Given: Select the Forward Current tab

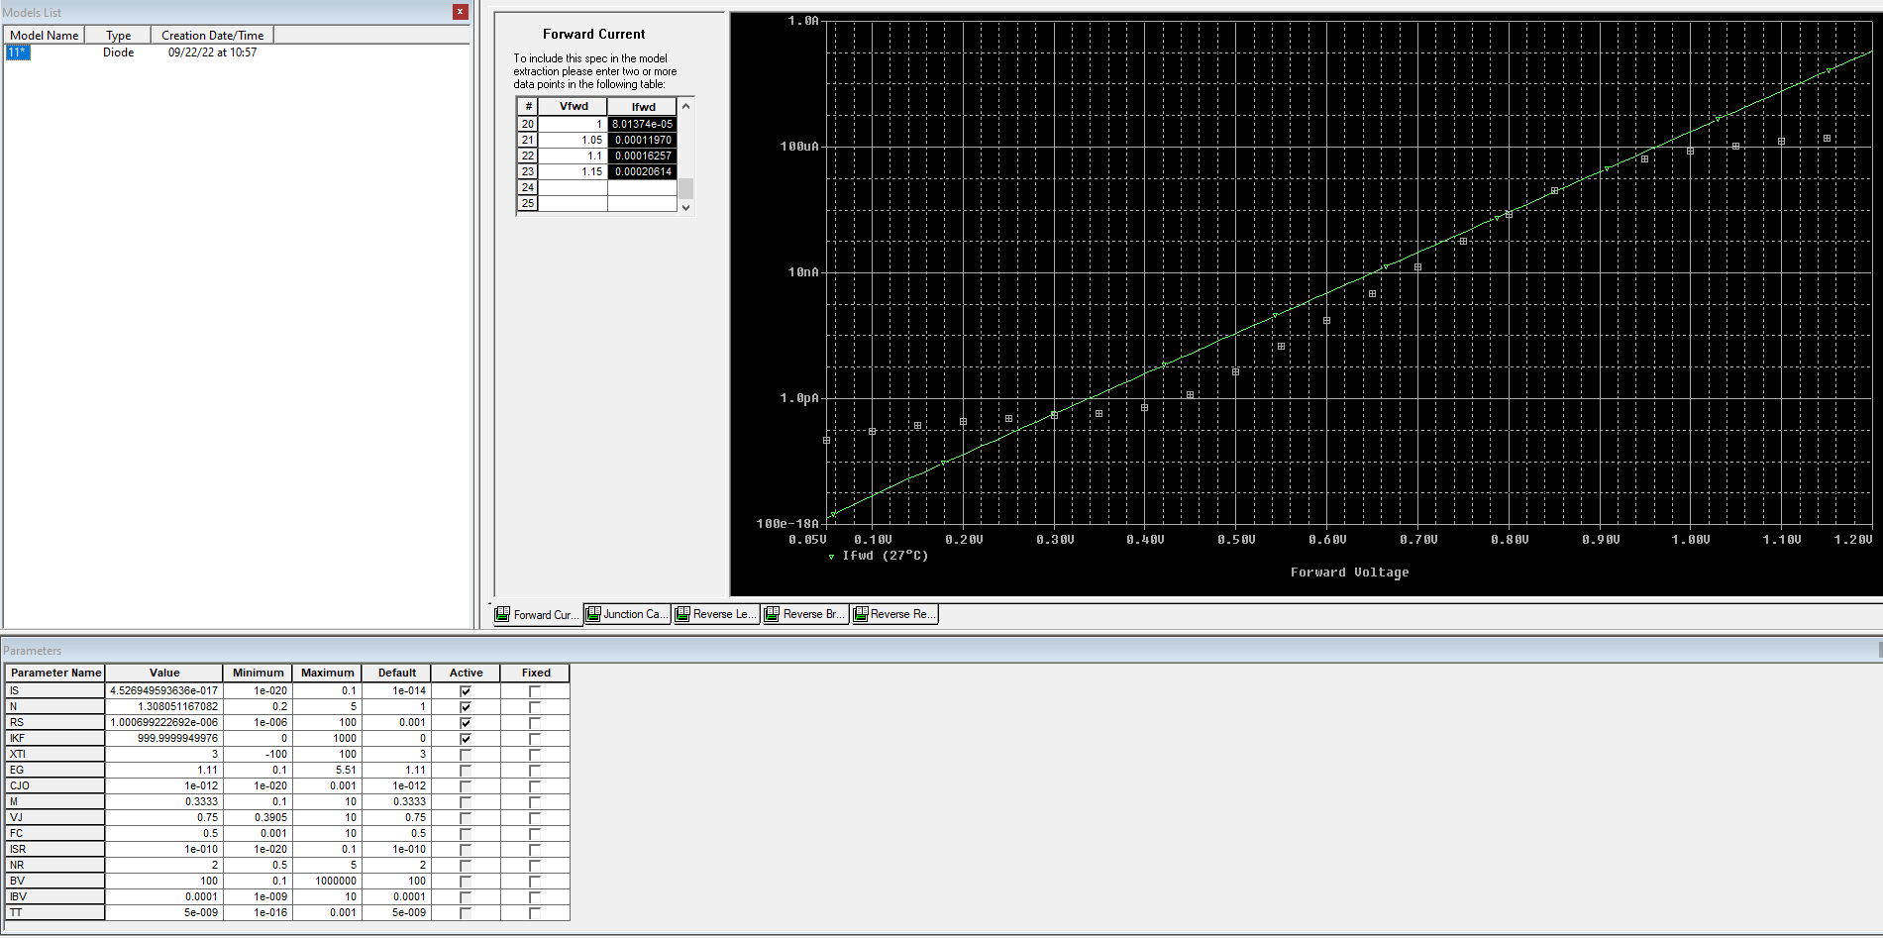Looking at the screenshot, I should tap(537, 614).
